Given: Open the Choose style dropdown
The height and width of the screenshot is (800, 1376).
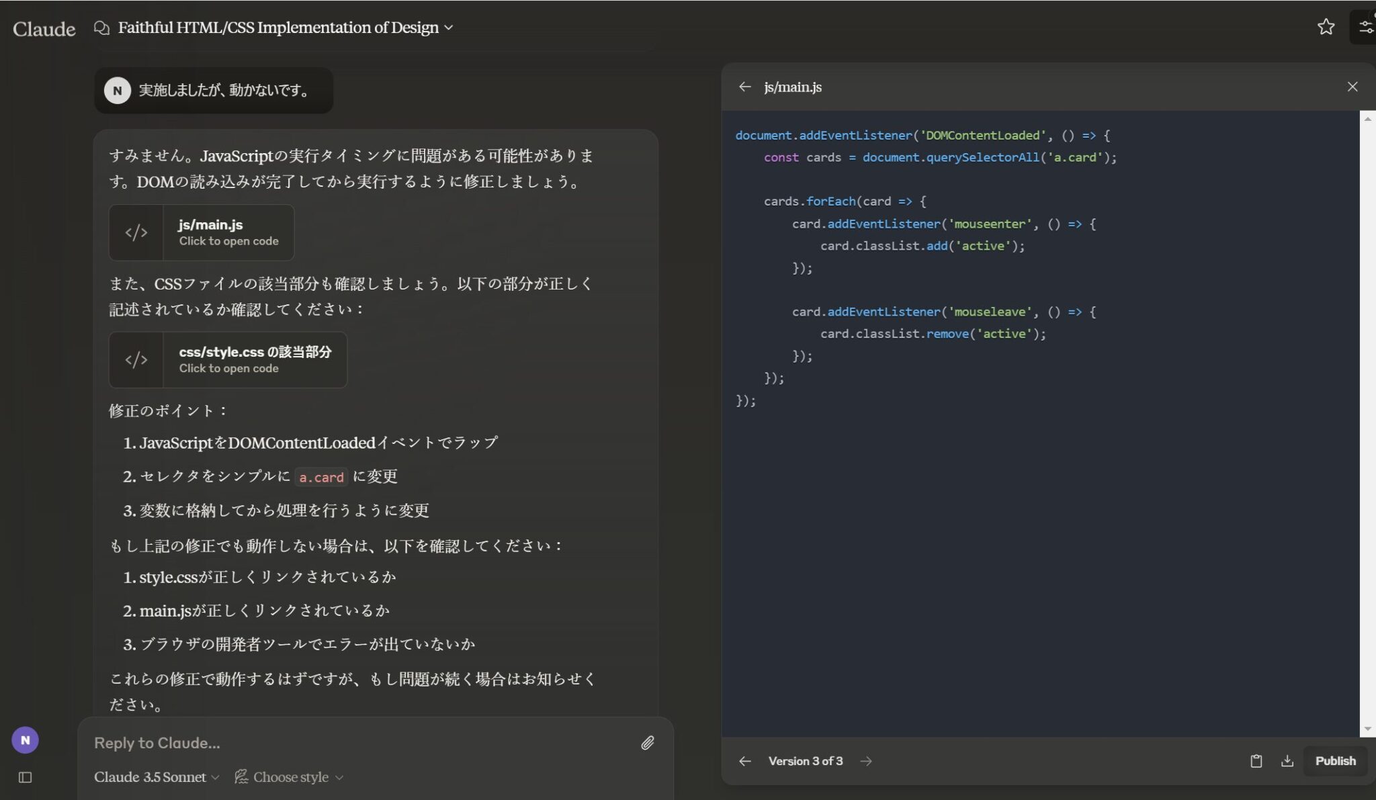Looking at the screenshot, I should coord(289,777).
